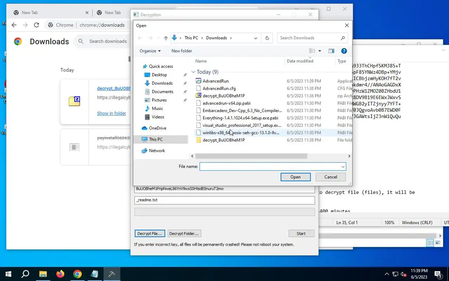Select OneDrive in the navigation pane
The width and height of the screenshot is (449, 281).
pyautogui.click(x=158, y=128)
